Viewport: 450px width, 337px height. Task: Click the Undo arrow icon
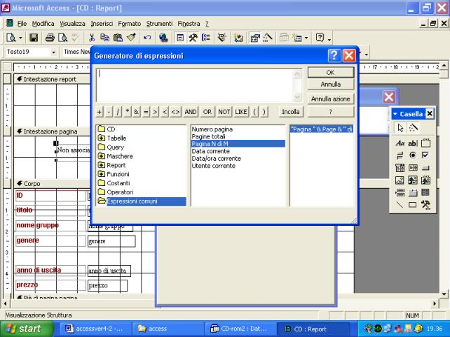[x=147, y=38]
